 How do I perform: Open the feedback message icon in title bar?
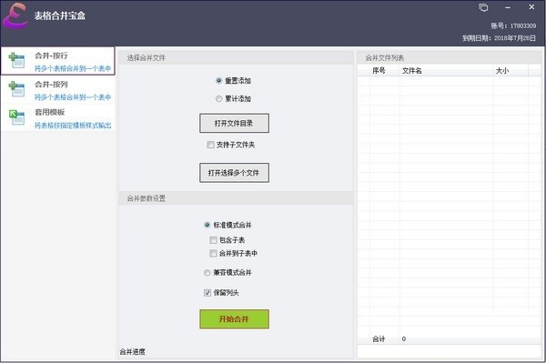pos(483,7)
